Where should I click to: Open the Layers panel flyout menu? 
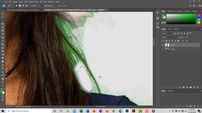pyautogui.click(x=201, y=29)
